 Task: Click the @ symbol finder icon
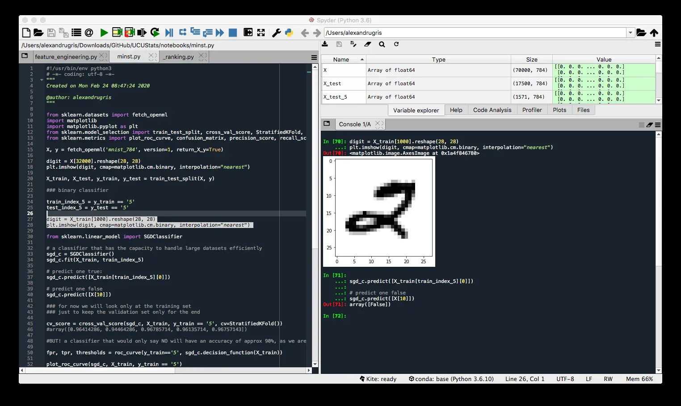tap(89, 33)
